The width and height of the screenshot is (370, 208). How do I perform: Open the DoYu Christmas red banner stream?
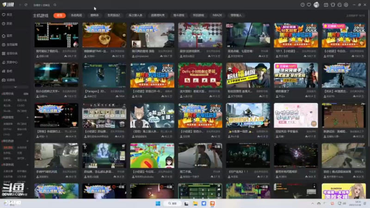pyautogui.click(x=200, y=75)
